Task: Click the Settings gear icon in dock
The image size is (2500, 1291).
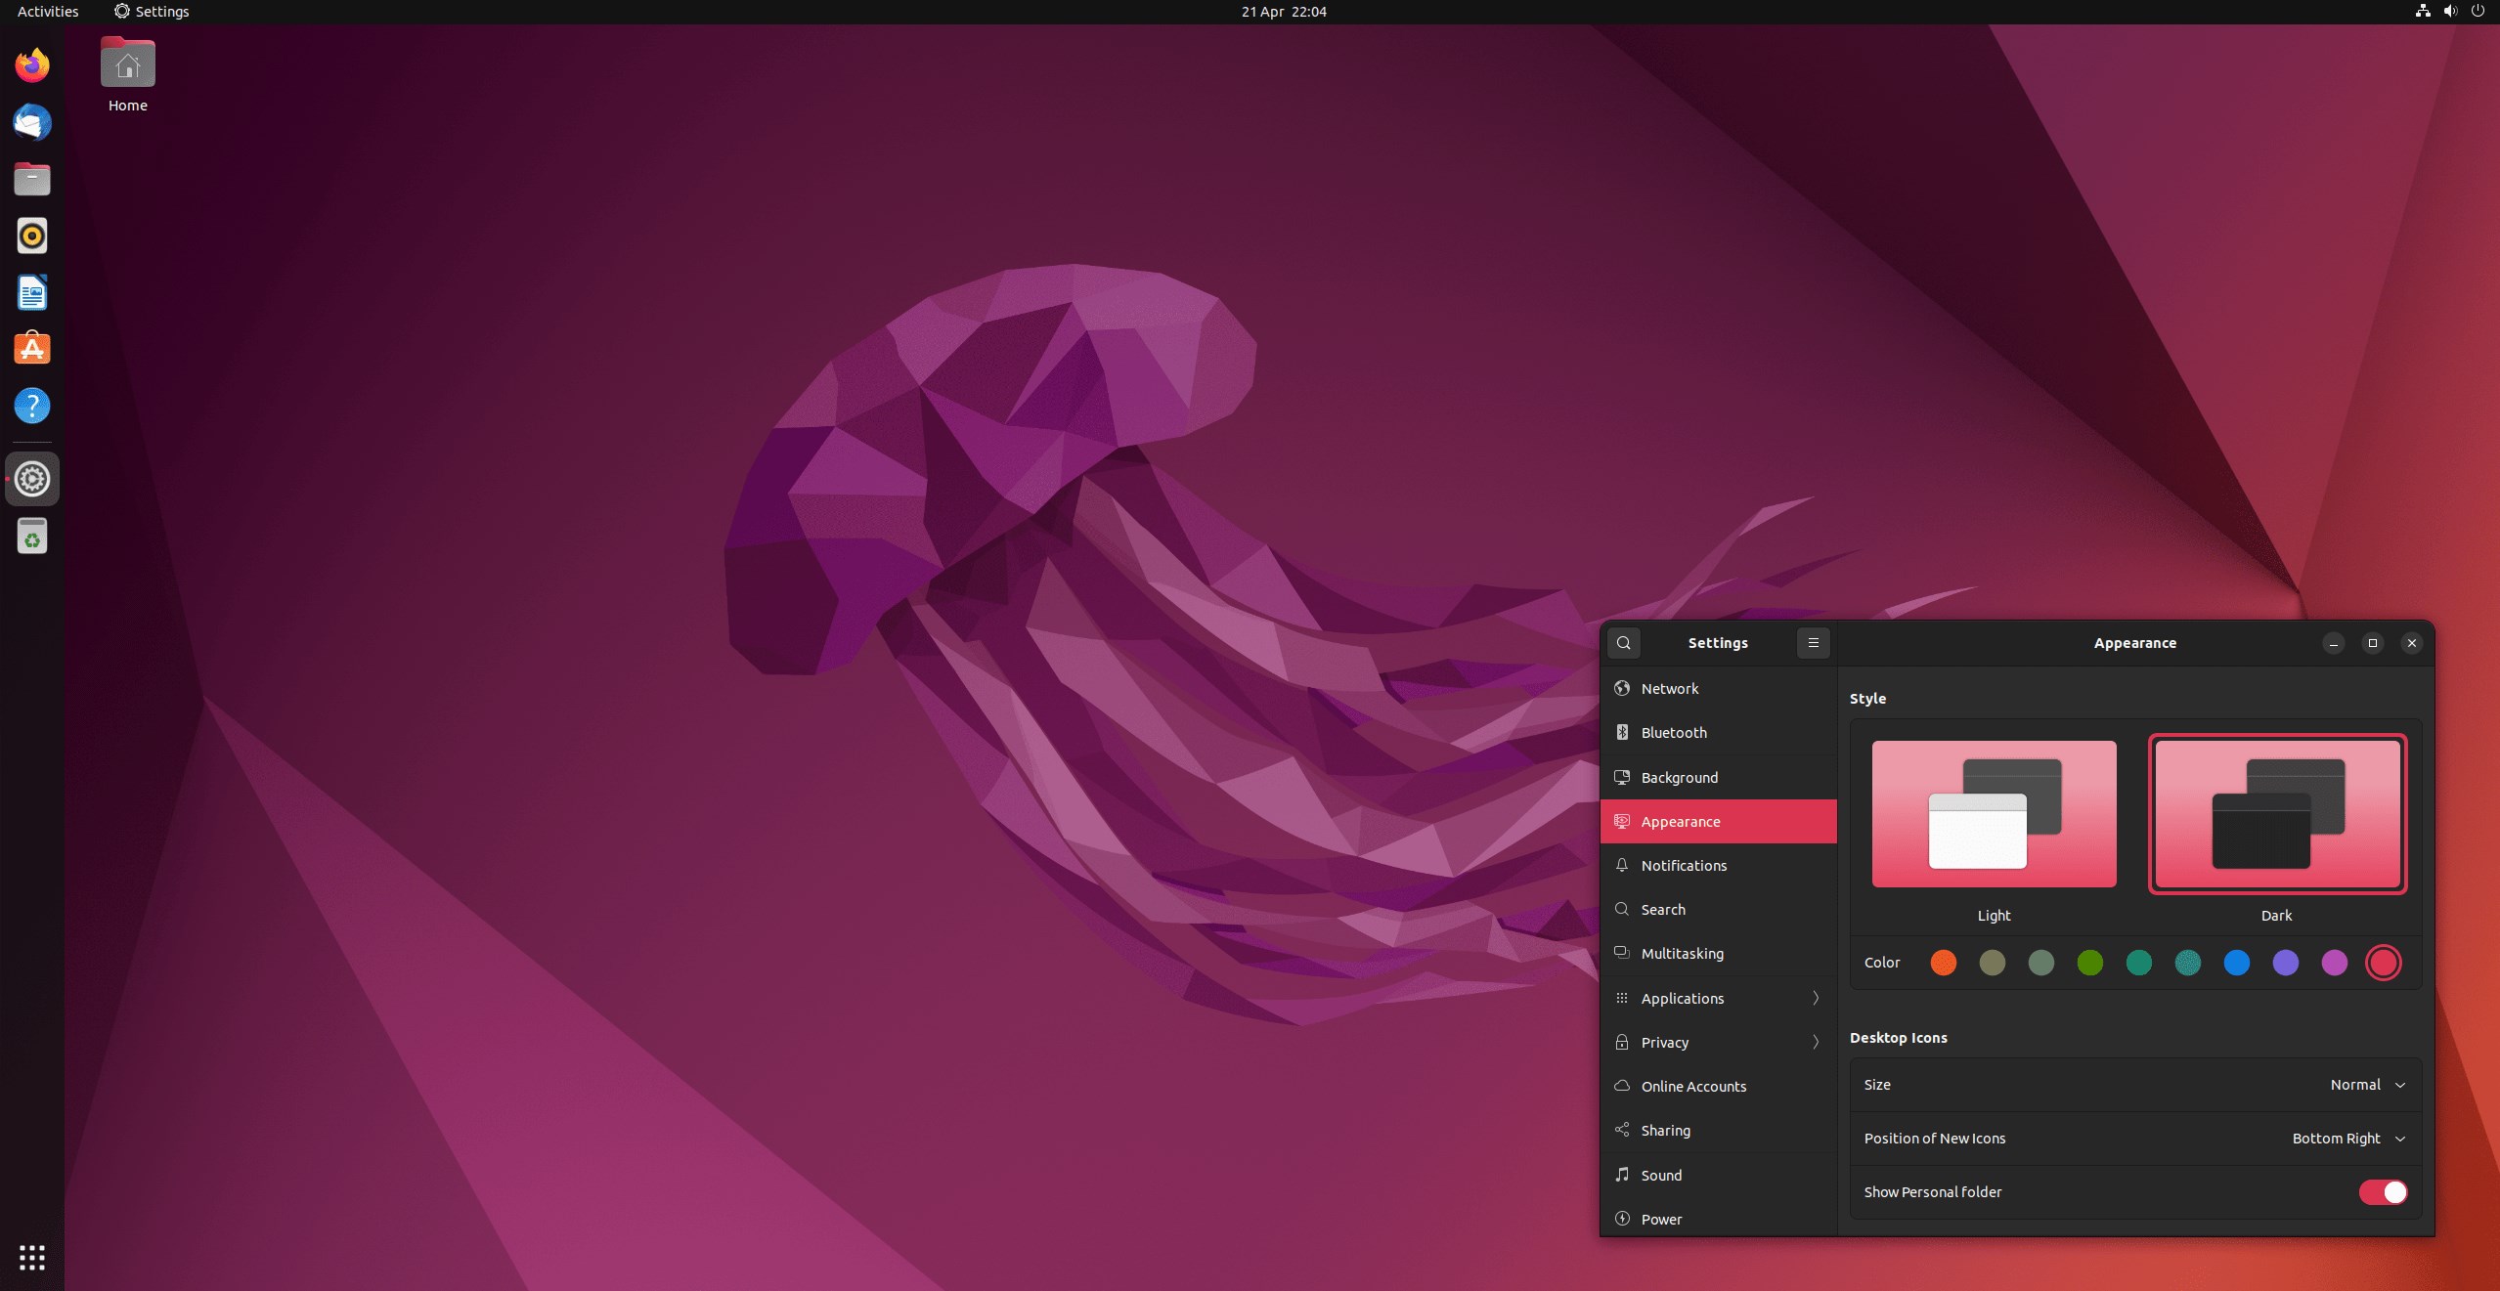Action: [x=31, y=478]
